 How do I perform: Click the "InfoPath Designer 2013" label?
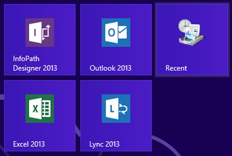click(x=35, y=63)
